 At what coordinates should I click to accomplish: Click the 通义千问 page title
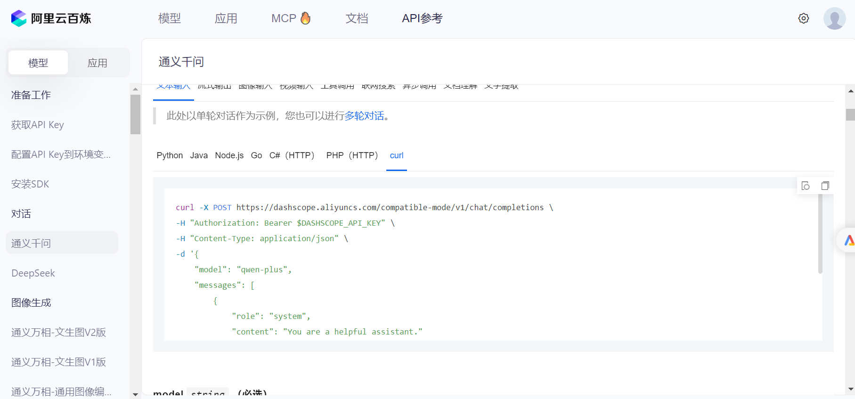(x=181, y=62)
